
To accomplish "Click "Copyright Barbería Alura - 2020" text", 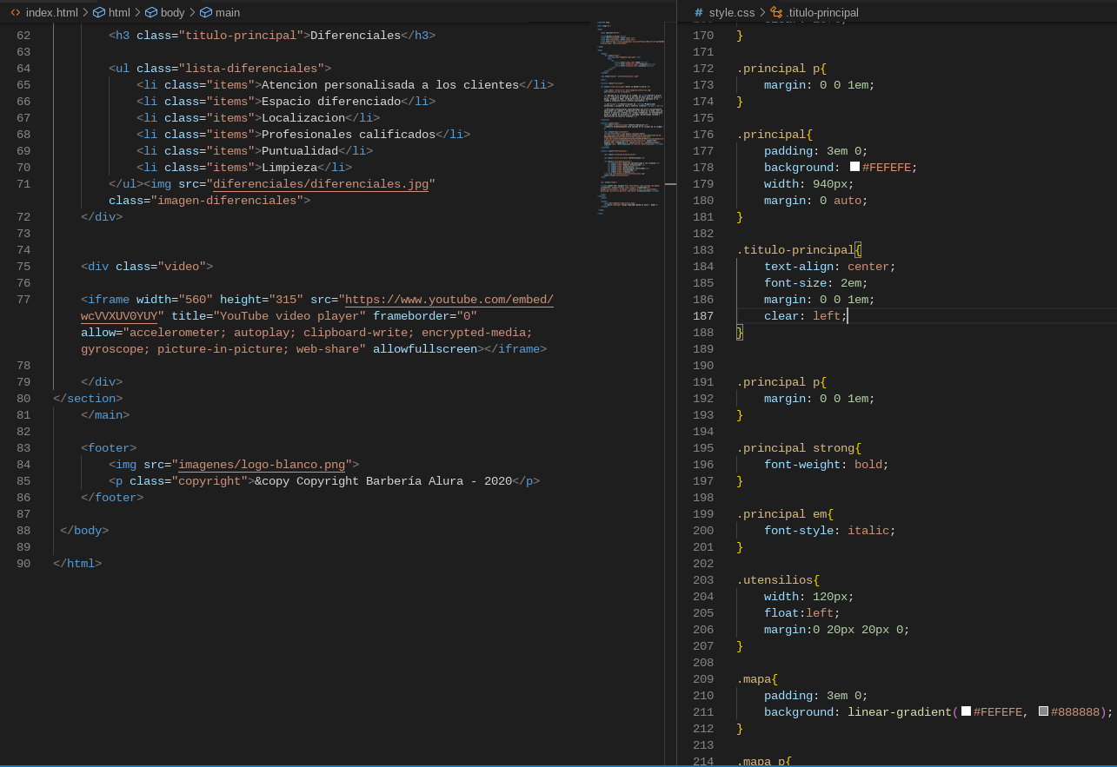I will (x=404, y=481).
